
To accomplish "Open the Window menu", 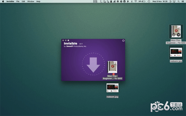I will [x=31, y=2].
